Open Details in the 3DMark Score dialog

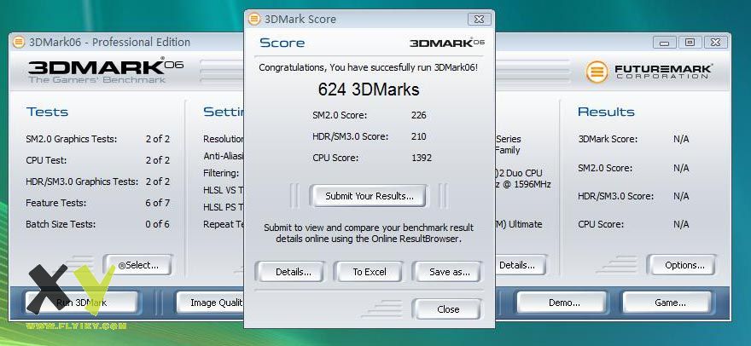293,273
